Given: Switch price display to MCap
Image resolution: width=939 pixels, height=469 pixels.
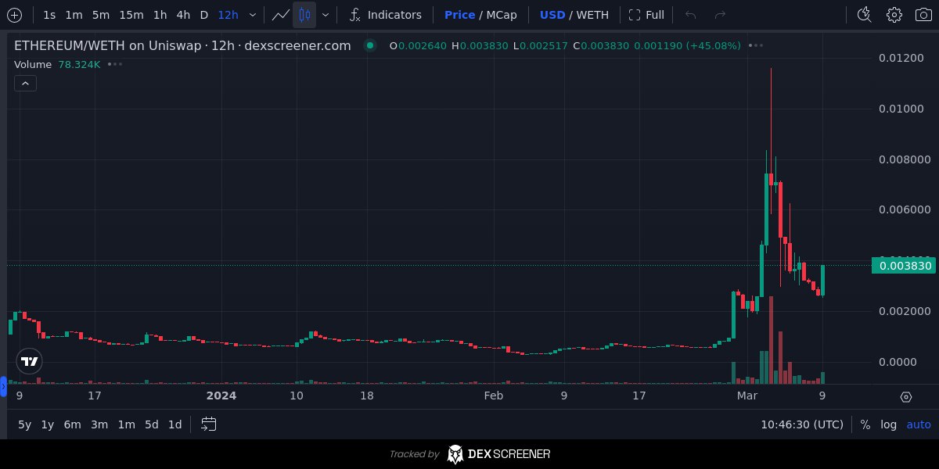Looking at the screenshot, I should [x=501, y=14].
